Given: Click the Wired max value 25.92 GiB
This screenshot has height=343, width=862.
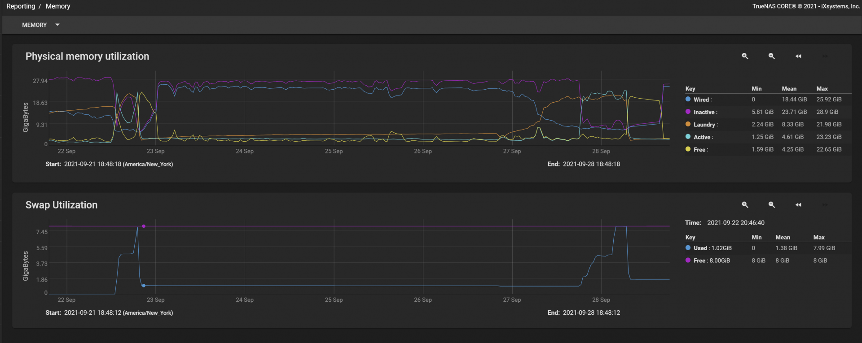Looking at the screenshot, I should pyautogui.click(x=829, y=100).
